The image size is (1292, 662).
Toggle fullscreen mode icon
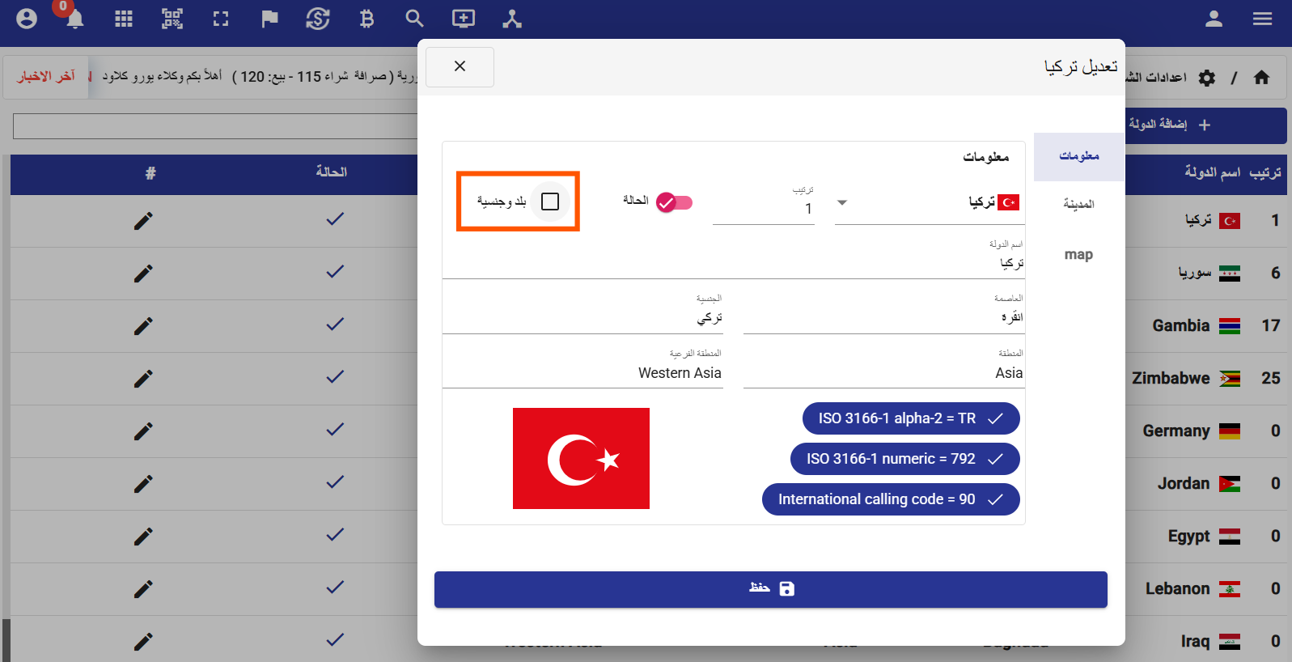click(221, 19)
